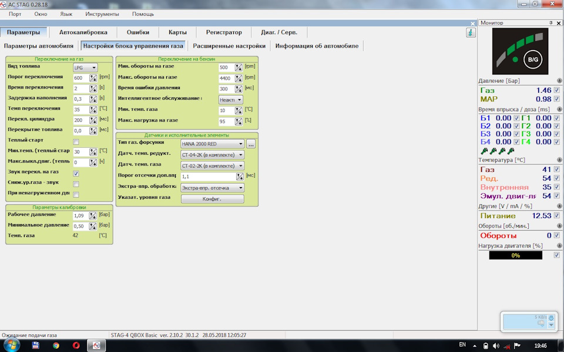Open injector type settings button (...)
Viewport: 564px width, 352px height.
pos(251,144)
